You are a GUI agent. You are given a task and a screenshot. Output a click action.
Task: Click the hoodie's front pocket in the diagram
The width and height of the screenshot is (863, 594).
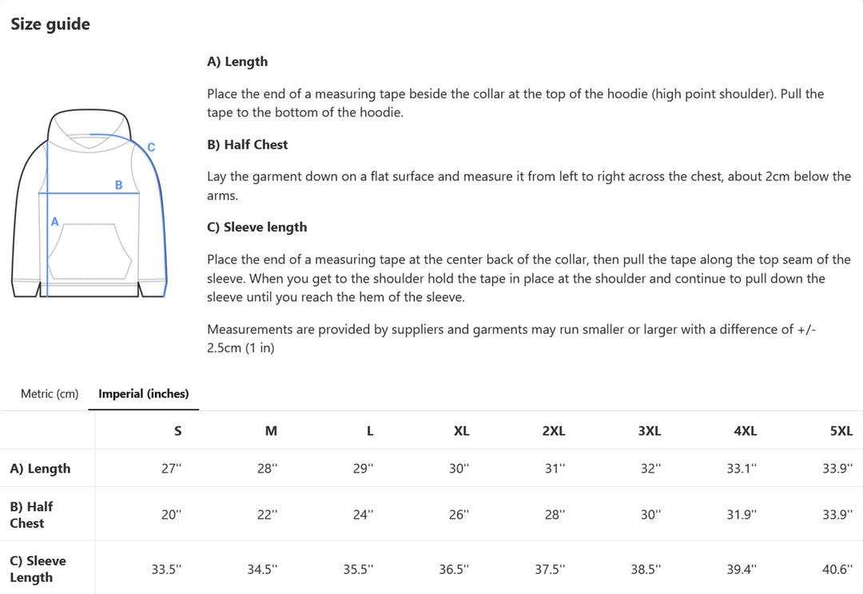click(89, 251)
